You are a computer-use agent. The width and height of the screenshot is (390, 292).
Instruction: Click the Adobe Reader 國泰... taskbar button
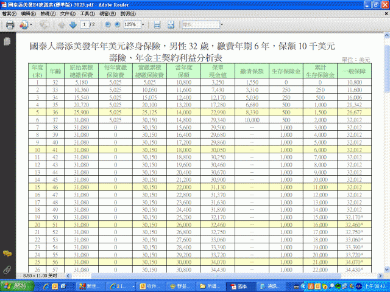(241, 287)
